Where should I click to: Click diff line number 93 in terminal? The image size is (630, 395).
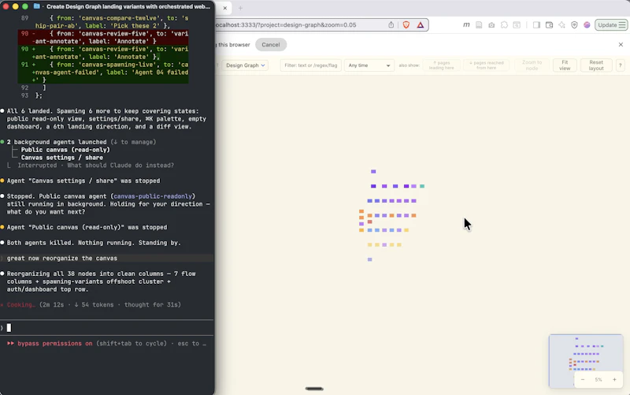[x=25, y=95]
